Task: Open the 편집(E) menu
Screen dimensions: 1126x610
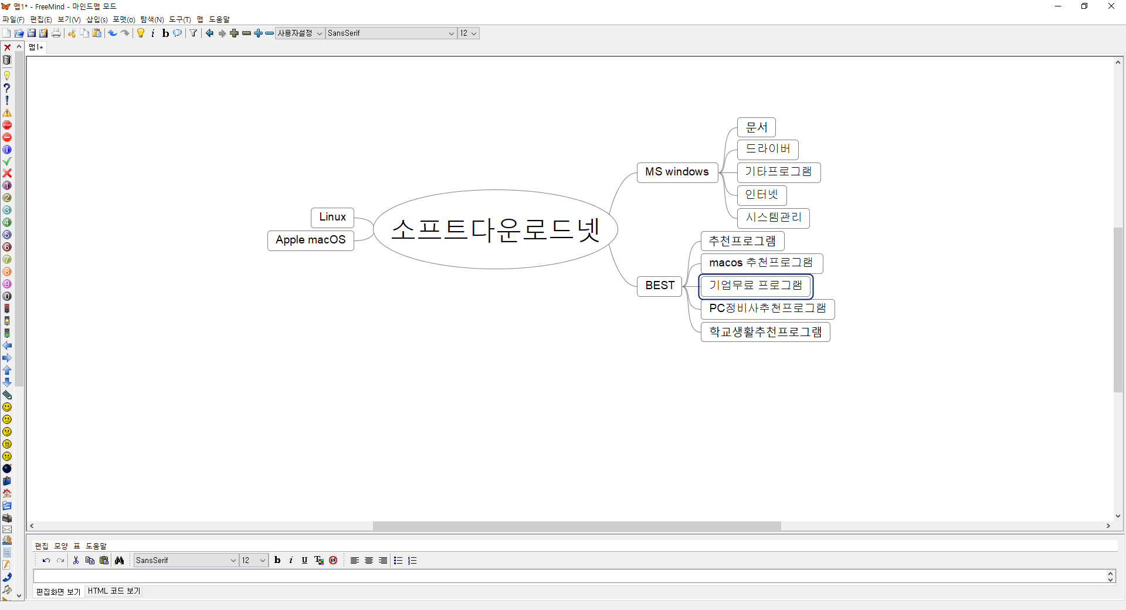Action: click(x=41, y=19)
